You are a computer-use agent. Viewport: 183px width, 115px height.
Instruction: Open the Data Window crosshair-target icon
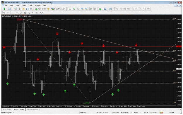click(x=19, y=9)
